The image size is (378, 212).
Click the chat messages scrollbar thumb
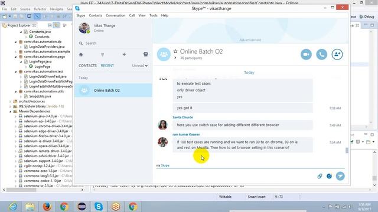point(347,151)
